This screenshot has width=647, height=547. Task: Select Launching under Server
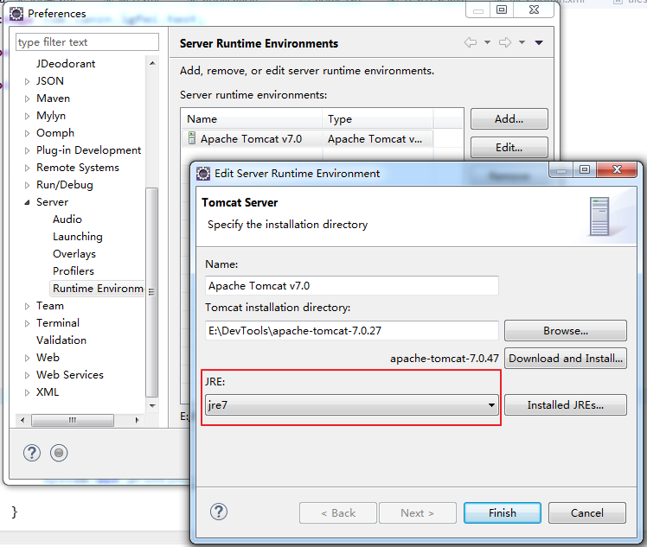78,237
